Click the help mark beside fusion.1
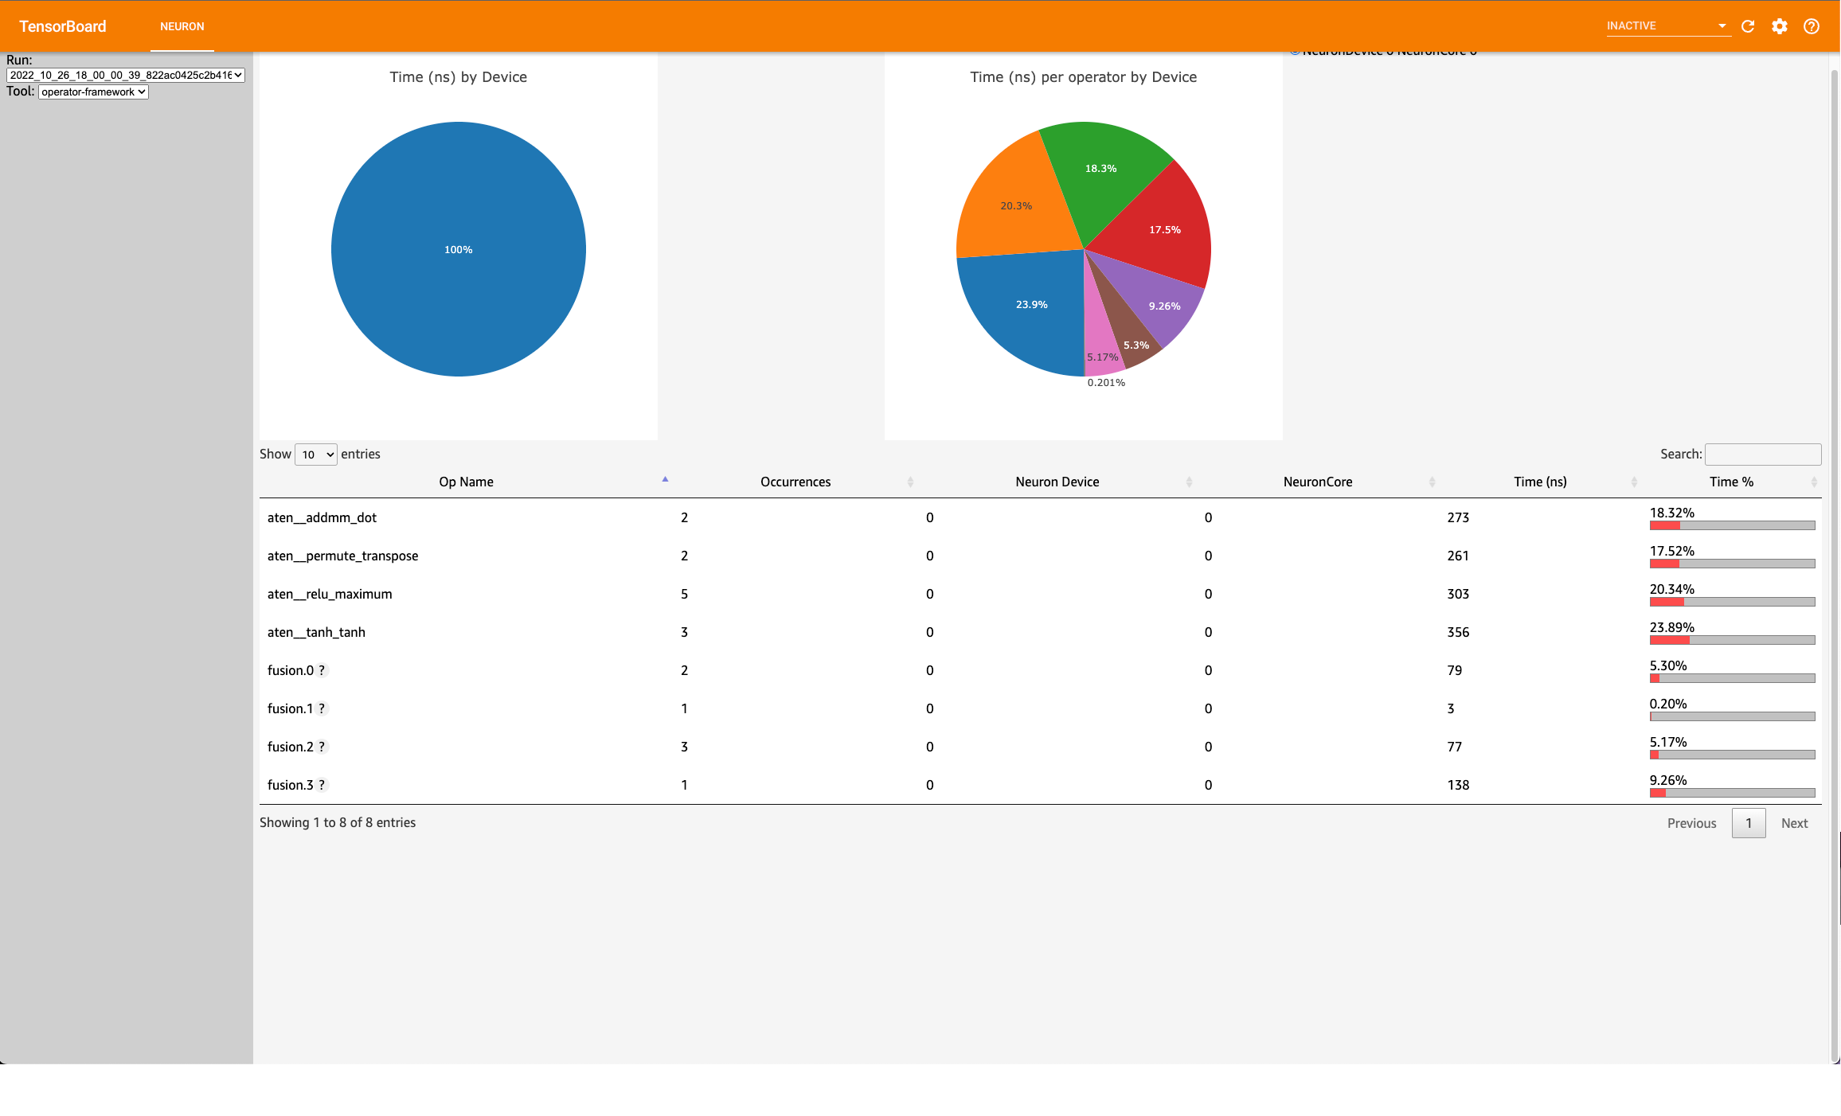Viewport: 1841px width, 1116px height. click(322, 708)
